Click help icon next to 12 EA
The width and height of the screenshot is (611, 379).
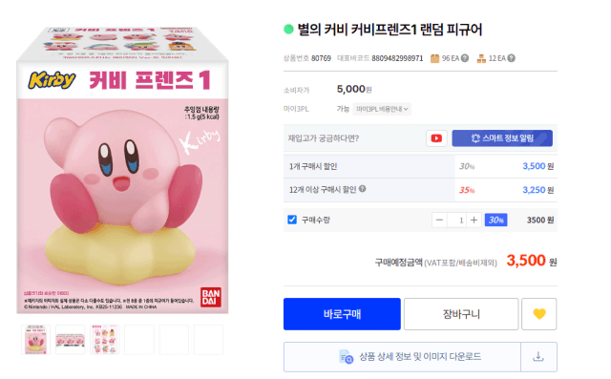coord(512,58)
